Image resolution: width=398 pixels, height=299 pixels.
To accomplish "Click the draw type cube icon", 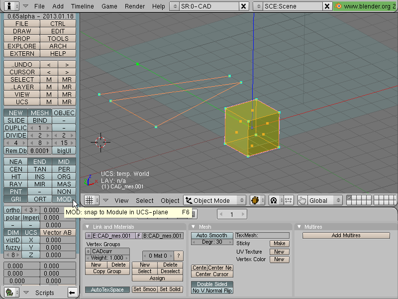I will coord(255,200).
